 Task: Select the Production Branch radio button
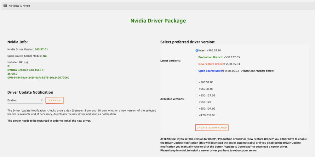point(197,57)
